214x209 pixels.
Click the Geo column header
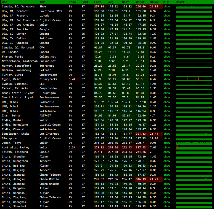click(4, 2)
